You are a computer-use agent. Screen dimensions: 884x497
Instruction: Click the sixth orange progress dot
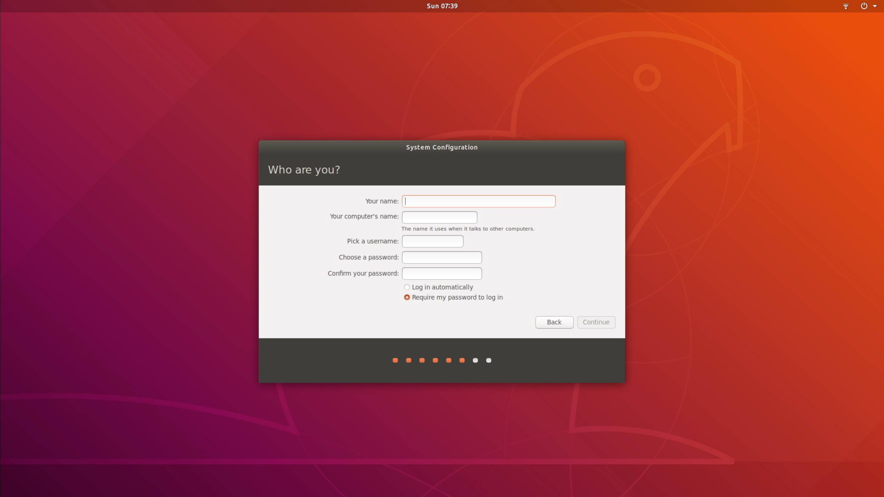click(x=462, y=360)
